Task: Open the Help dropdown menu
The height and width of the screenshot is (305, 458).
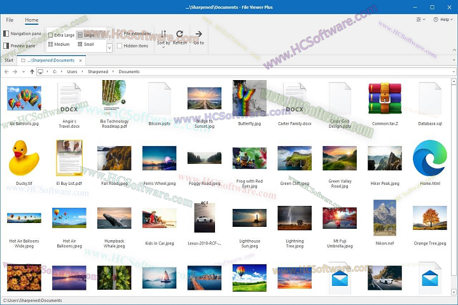Action: 443,20
